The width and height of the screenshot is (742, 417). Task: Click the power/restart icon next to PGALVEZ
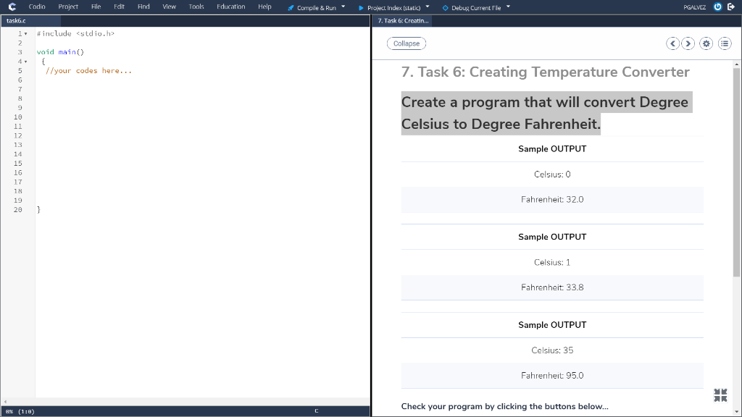717,7
